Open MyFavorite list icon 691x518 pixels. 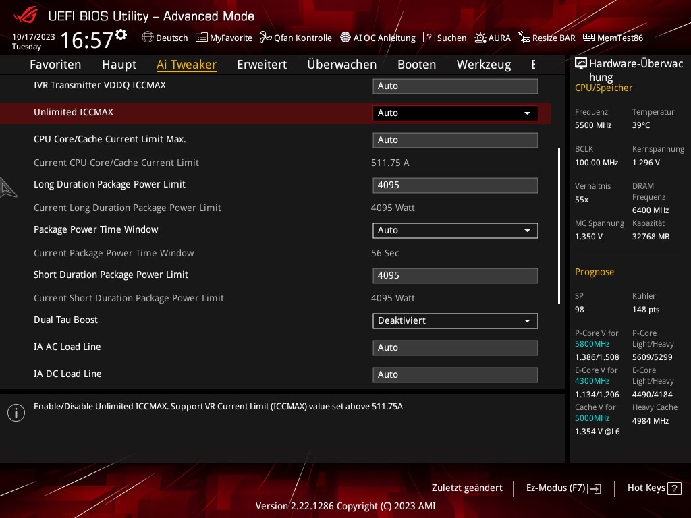[201, 38]
